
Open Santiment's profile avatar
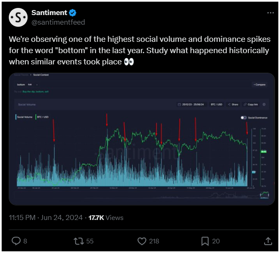click(x=18, y=17)
